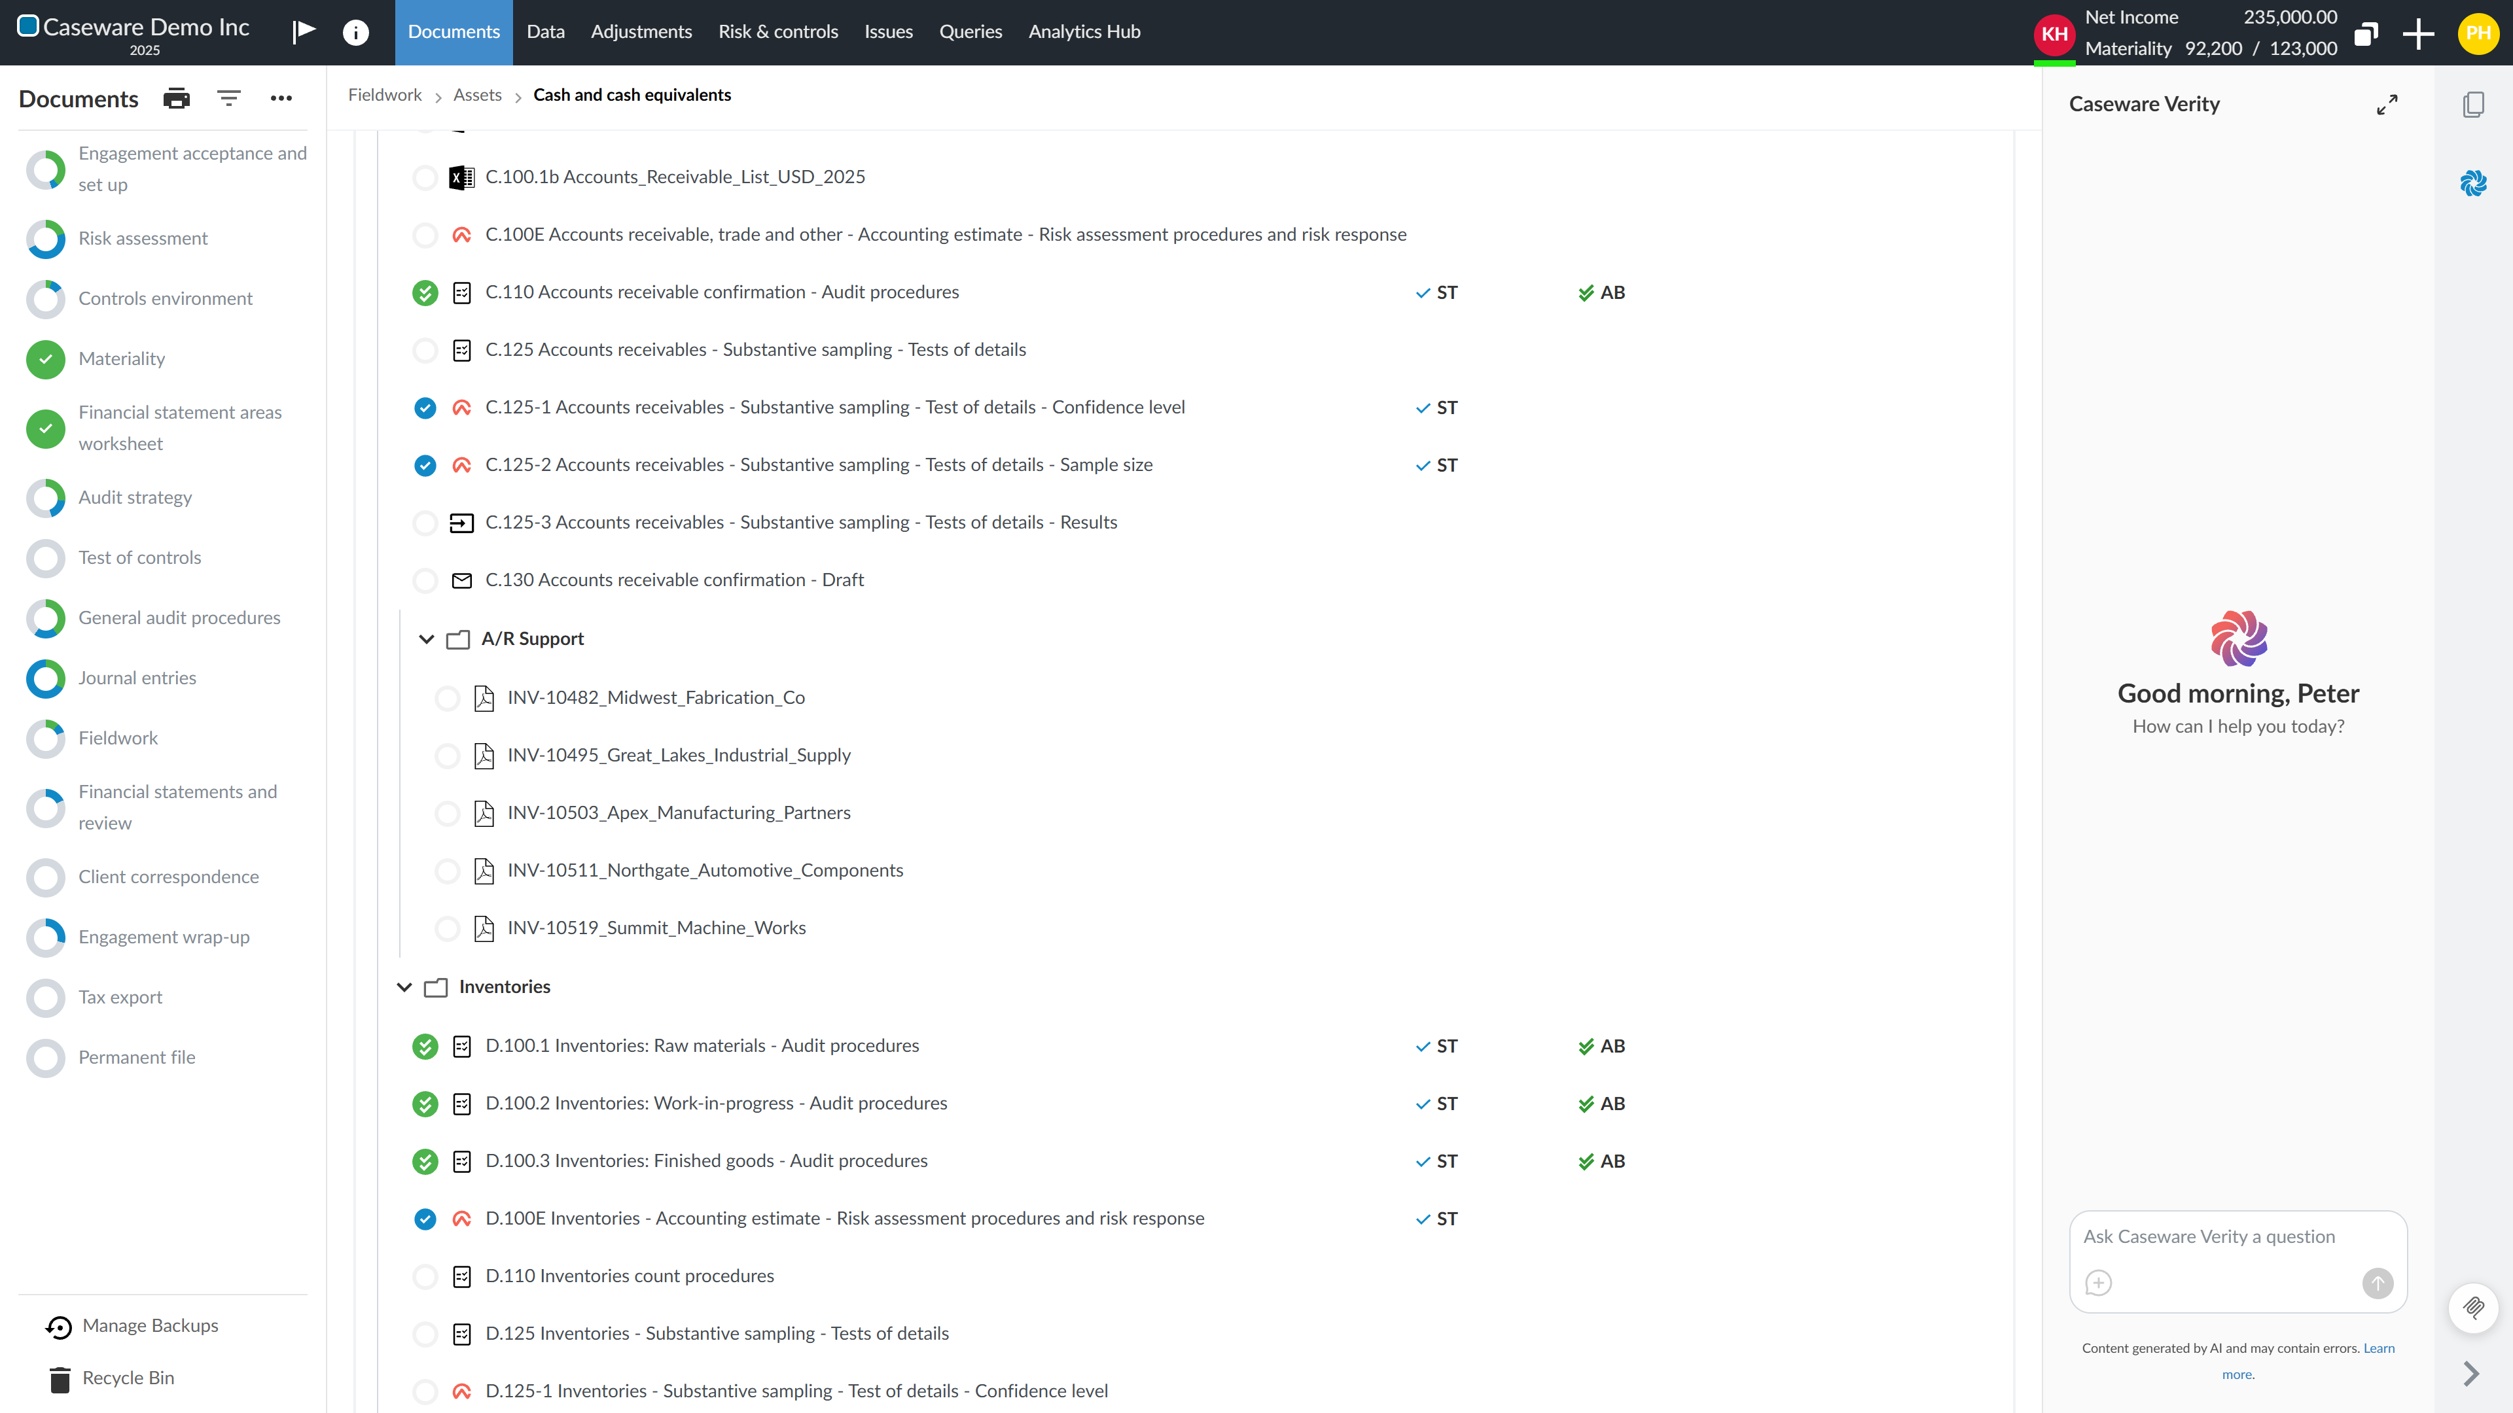2513x1413 pixels.
Task: Collapse the A/R Support folder
Action: click(x=426, y=638)
